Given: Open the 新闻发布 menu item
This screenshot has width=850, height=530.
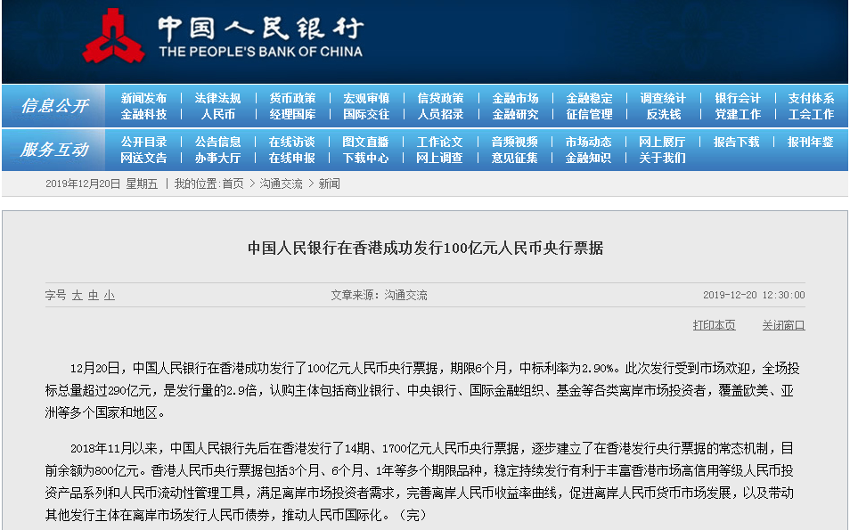Looking at the screenshot, I should point(143,98).
